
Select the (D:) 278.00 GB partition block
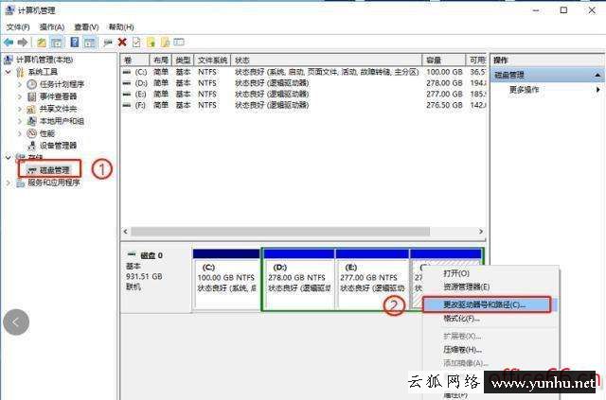click(299, 279)
